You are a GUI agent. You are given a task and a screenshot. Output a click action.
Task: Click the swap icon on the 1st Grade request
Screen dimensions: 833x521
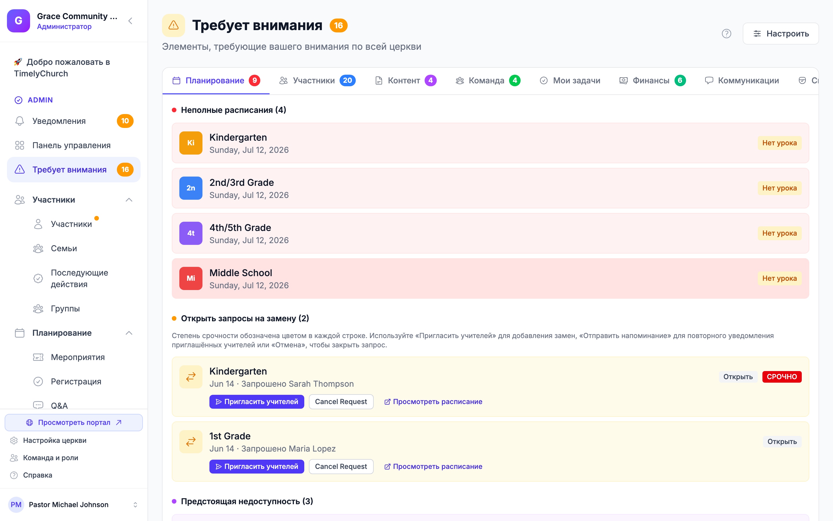[x=191, y=441]
